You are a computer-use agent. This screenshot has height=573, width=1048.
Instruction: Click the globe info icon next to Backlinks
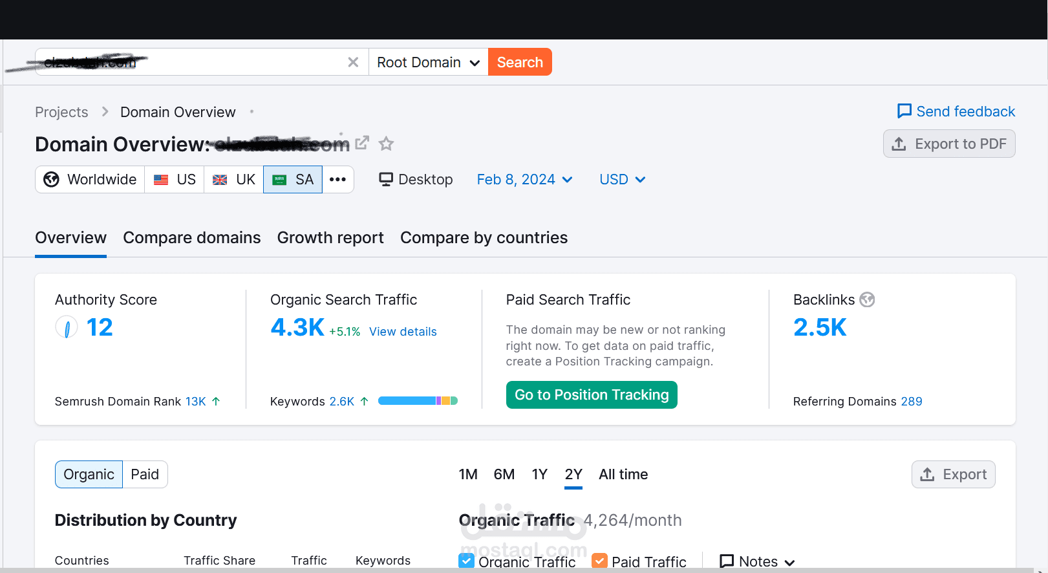(867, 299)
